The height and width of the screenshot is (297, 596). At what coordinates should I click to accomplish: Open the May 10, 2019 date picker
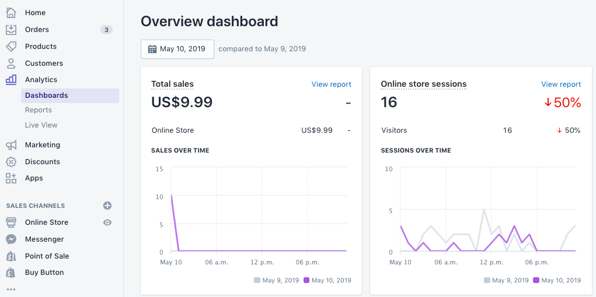click(177, 49)
